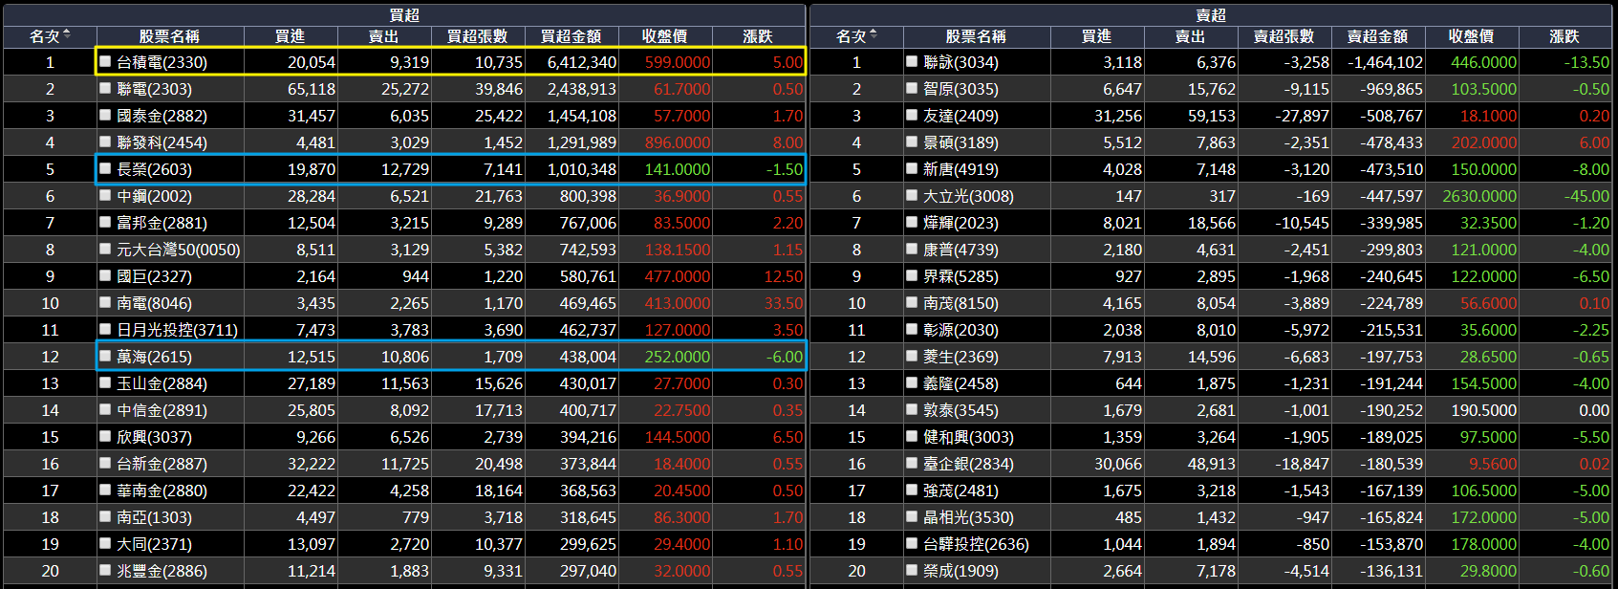Select 彰源(2030) stock name
1618x589 pixels.
click(960, 330)
